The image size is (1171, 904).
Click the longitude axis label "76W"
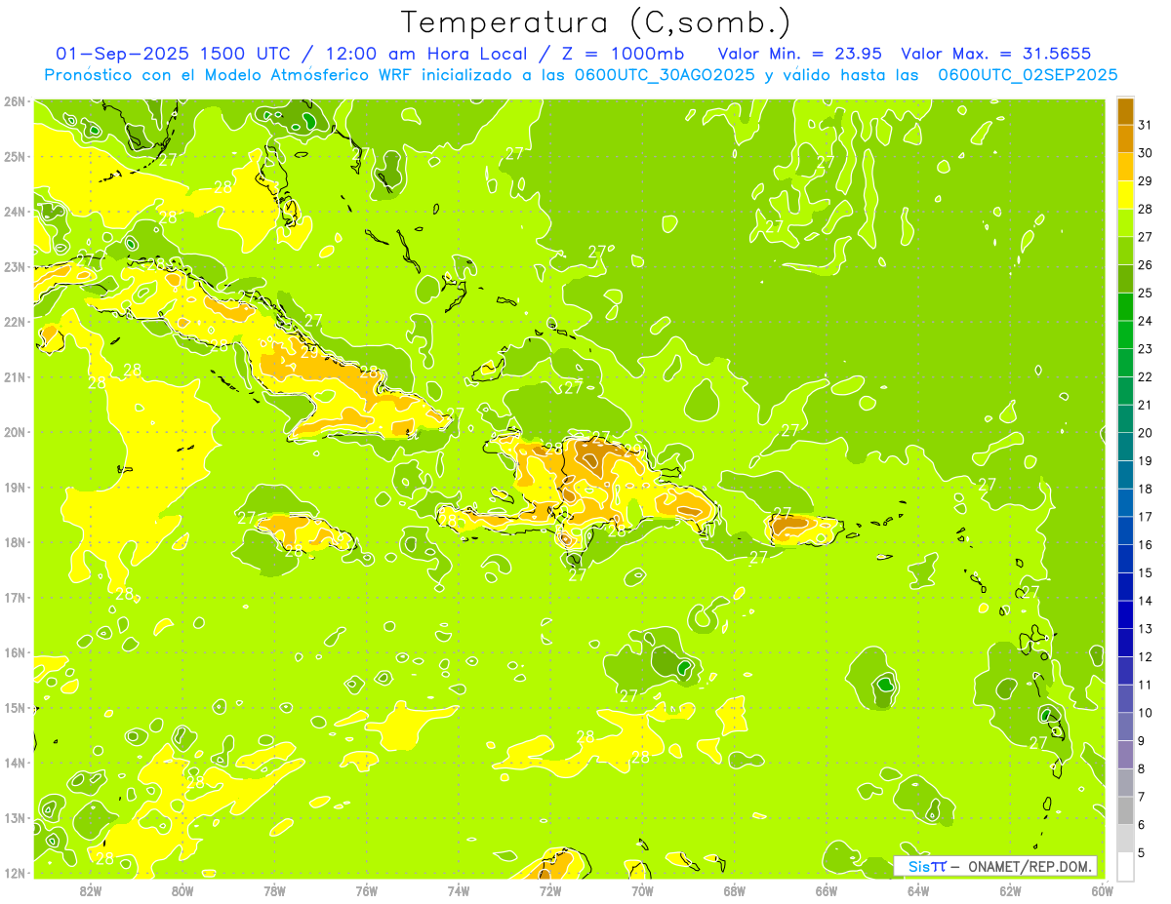(x=367, y=890)
